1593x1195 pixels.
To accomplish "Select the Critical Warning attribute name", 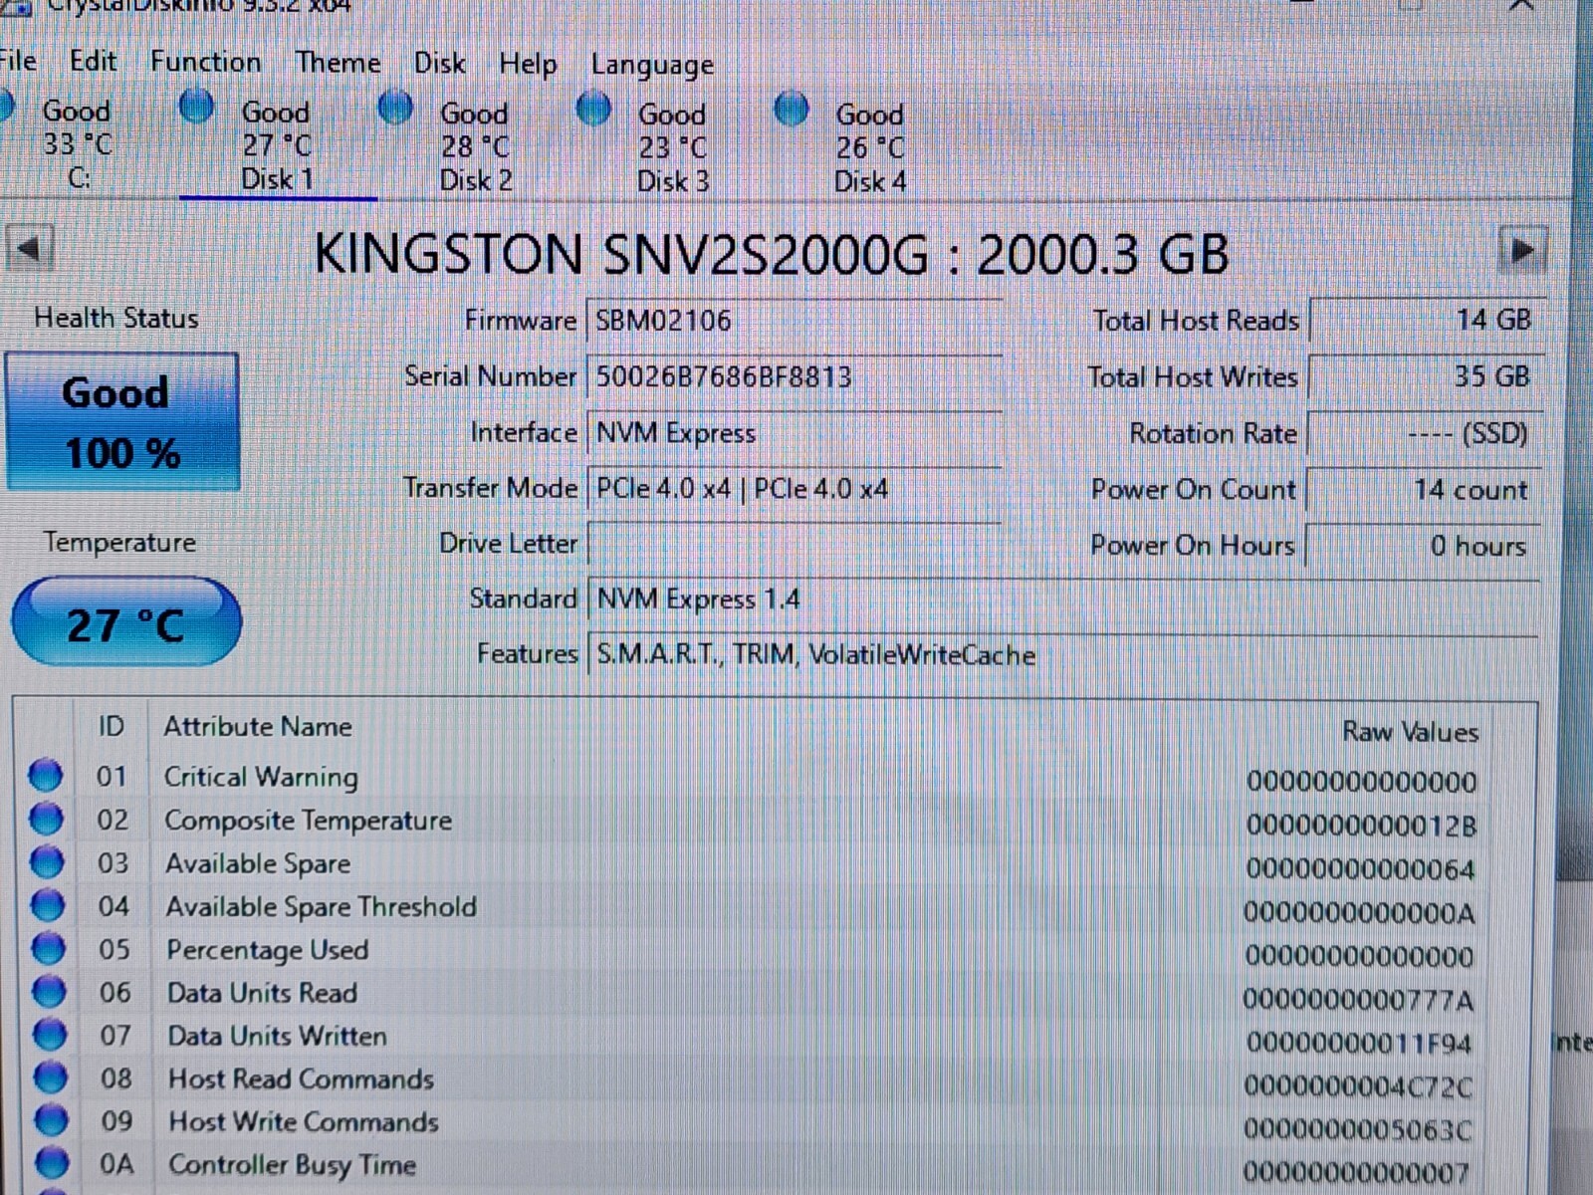I will pyautogui.click(x=261, y=777).
